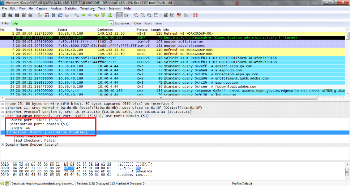The height and width of the screenshot is (186, 350).
Task: Expand the Ethernet II tree node
Action: click(3, 108)
